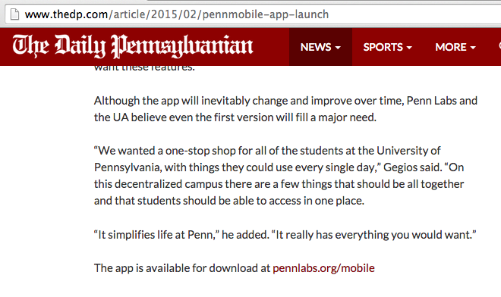Click the 'It simplifies life at Penn' quote

point(285,234)
